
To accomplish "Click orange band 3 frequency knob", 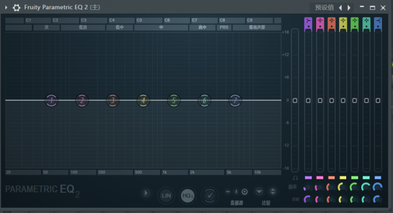I will [x=331, y=187].
